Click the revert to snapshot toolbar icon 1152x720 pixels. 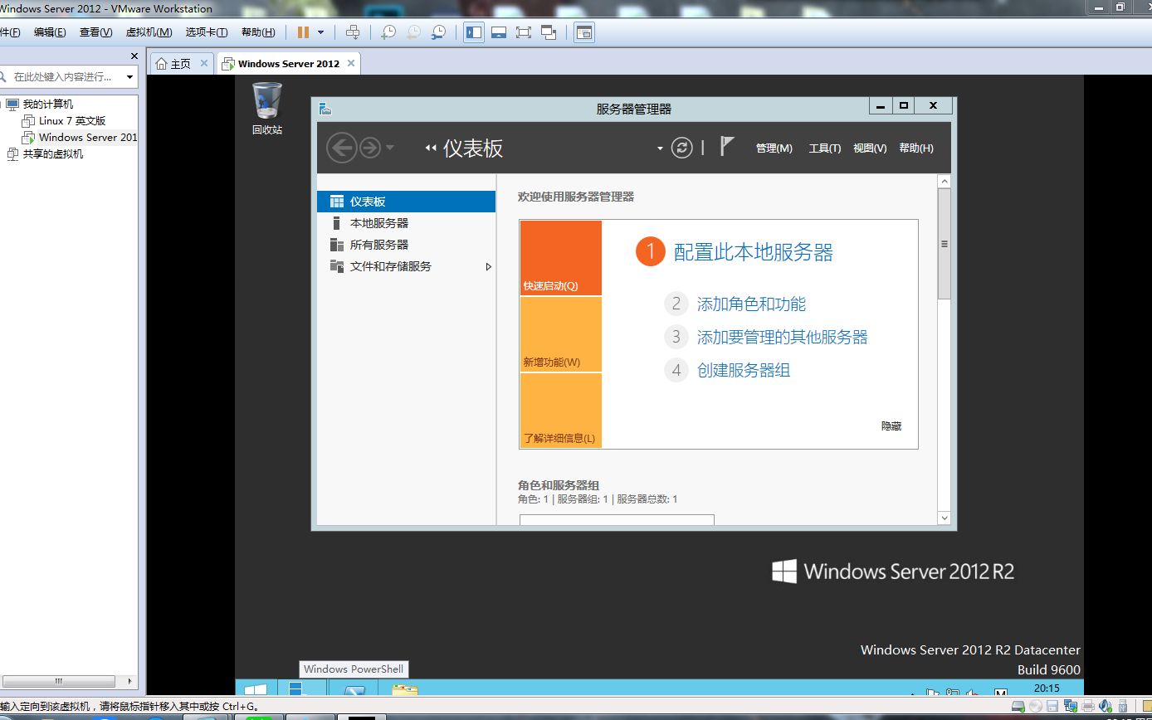tap(412, 32)
